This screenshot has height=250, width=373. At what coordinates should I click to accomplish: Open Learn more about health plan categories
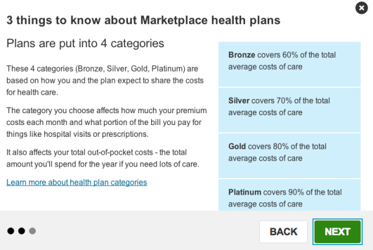click(x=76, y=182)
